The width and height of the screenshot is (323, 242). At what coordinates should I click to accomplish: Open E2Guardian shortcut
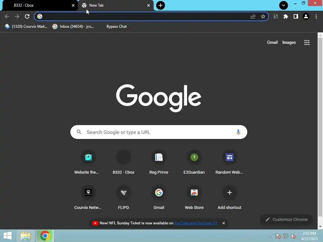[194, 163]
